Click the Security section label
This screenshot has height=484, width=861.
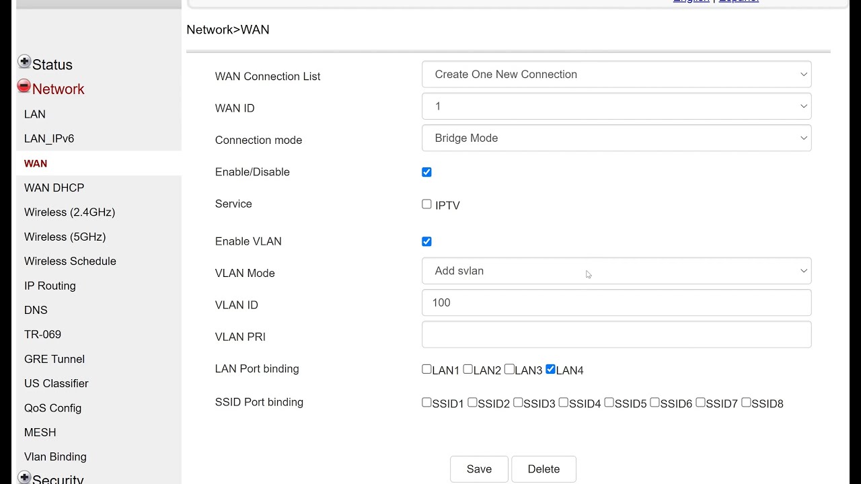(58, 479)
